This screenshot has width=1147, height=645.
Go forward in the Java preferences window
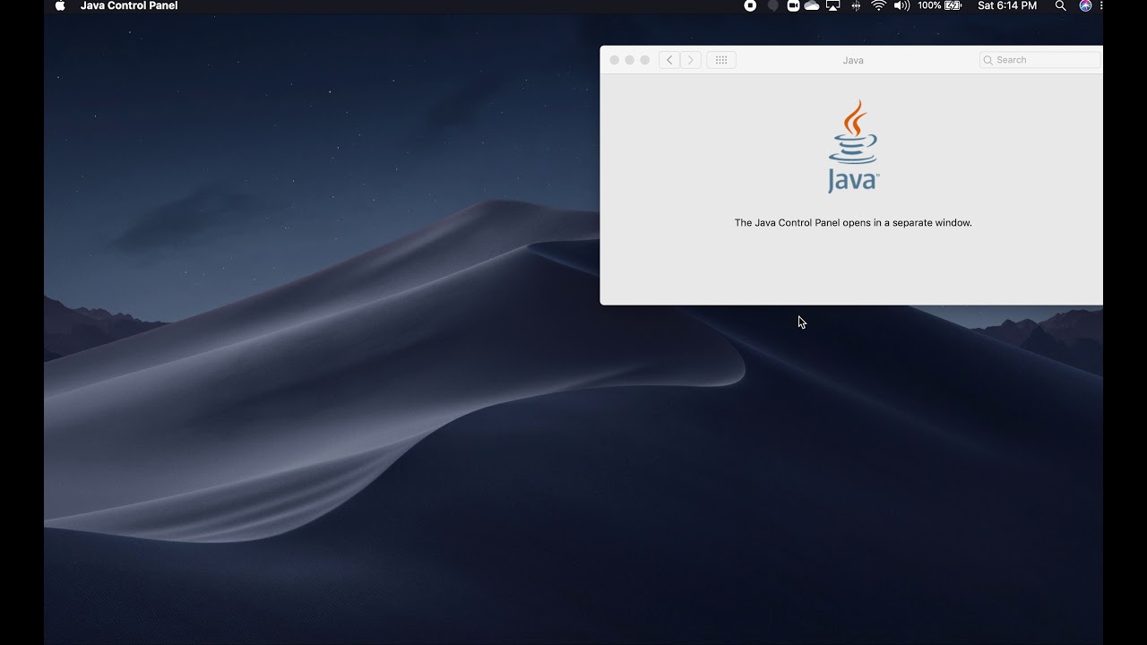pos(691,60)
